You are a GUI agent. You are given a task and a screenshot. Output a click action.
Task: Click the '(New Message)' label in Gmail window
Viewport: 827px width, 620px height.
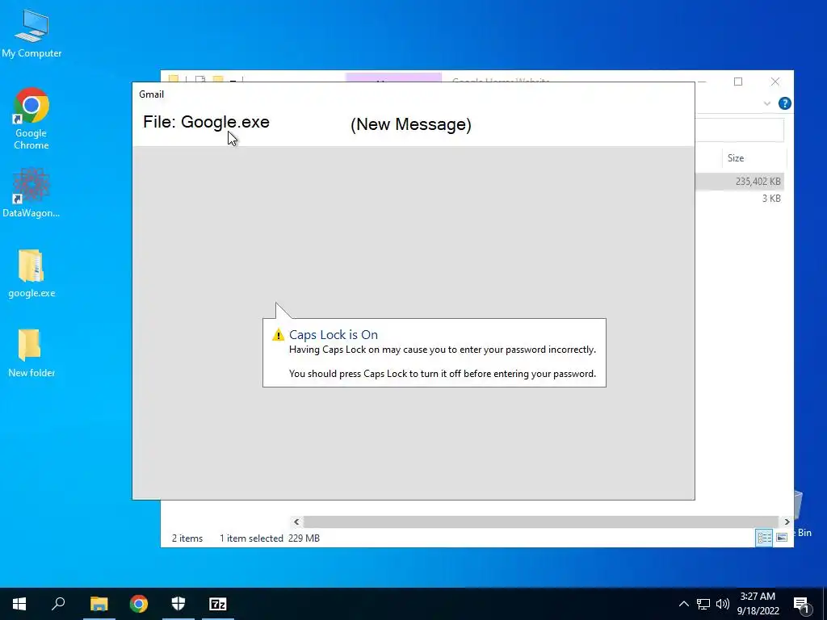[411, 124]
